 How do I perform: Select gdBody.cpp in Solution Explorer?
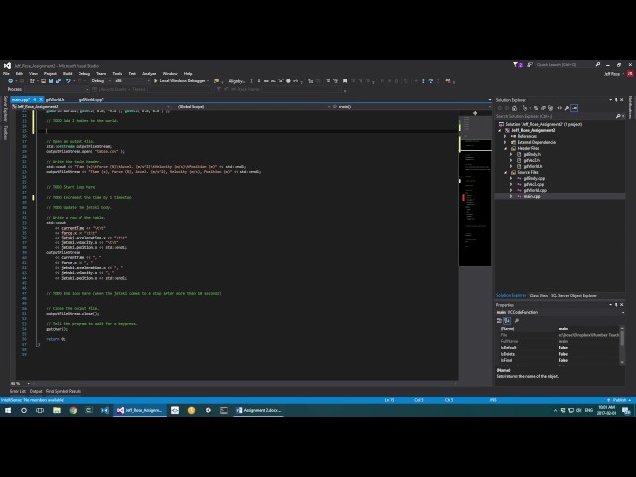pos(534,179)
